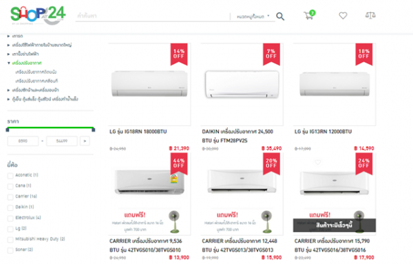This screenshot has height=264, width=413.
Task: Expand the last category in sidebar tree
Action: (9, 99)
